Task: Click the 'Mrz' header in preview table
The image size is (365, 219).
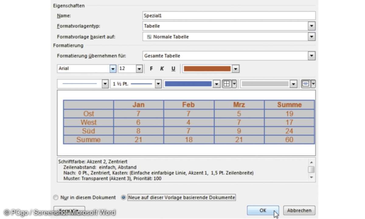Action: click(239, 105)
